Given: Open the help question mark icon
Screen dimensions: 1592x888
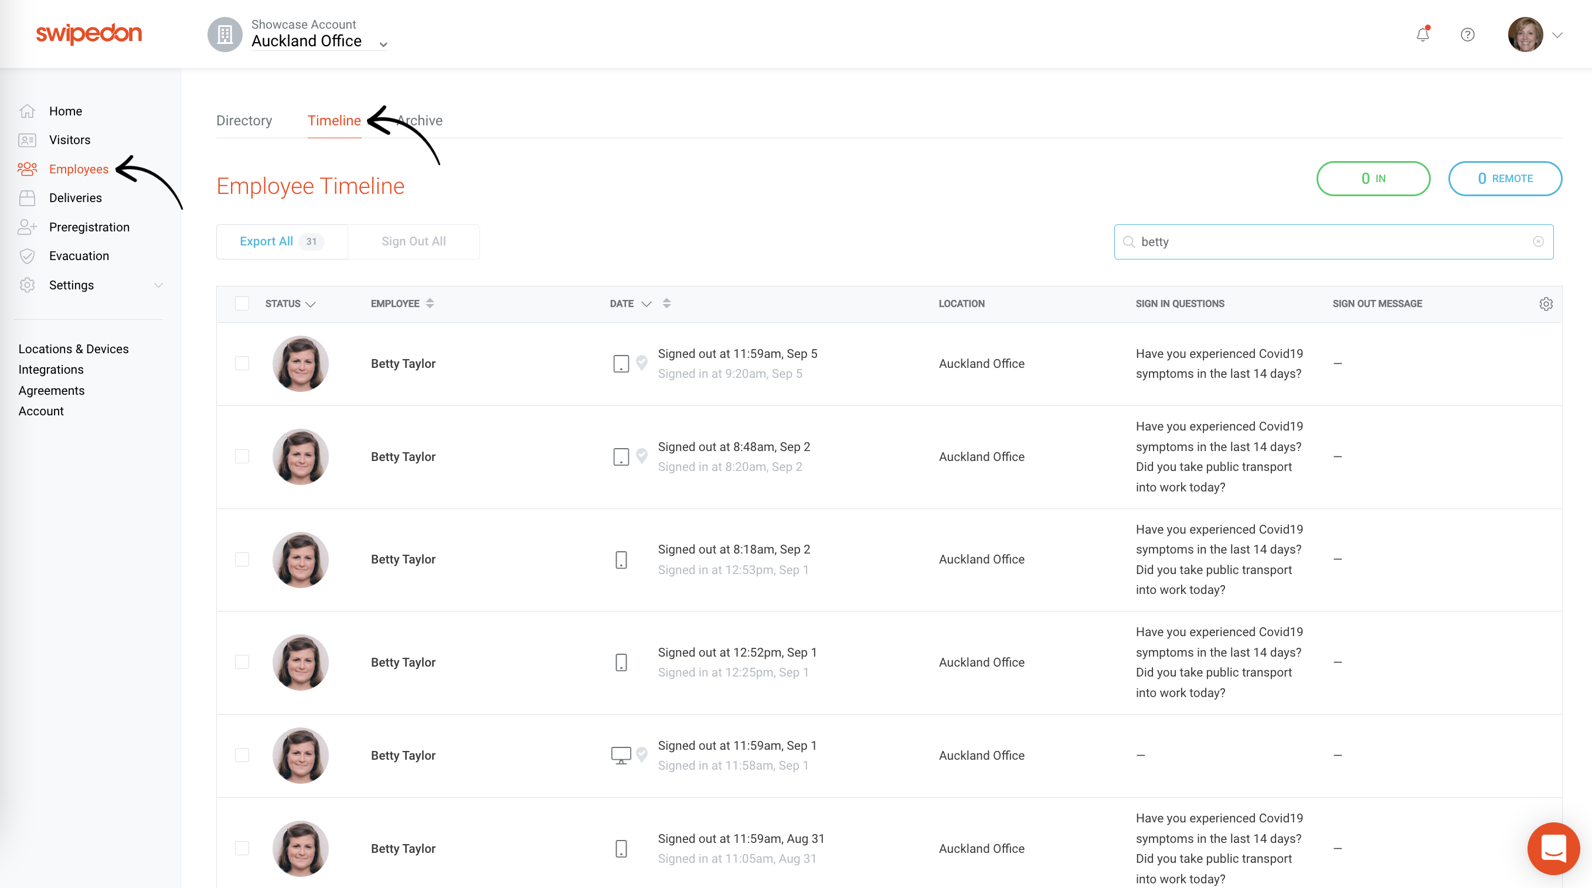Looking at the screenshot, I should tap(1467, 35).
